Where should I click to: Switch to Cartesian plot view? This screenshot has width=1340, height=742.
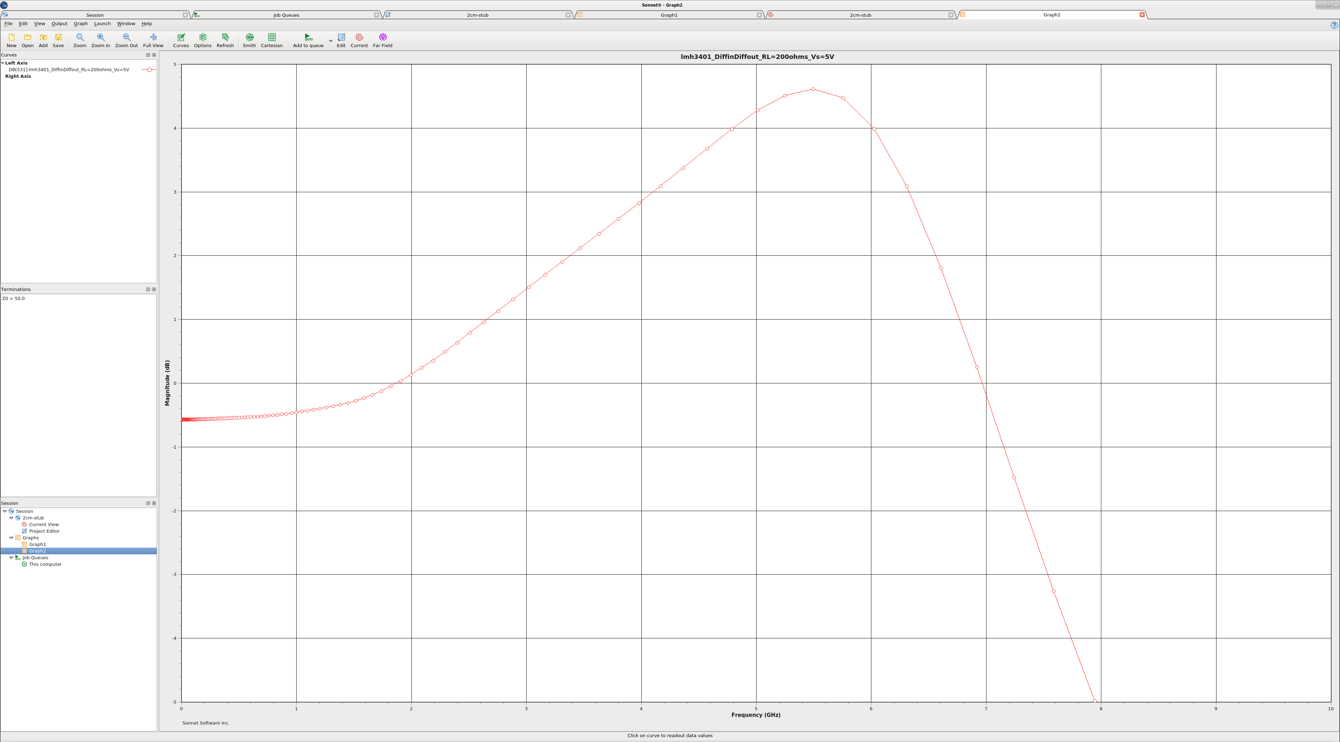[x=271, y=40]
